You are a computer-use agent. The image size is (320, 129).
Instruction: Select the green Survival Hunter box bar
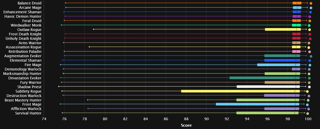pyautogui.click(x=267, y=113)
